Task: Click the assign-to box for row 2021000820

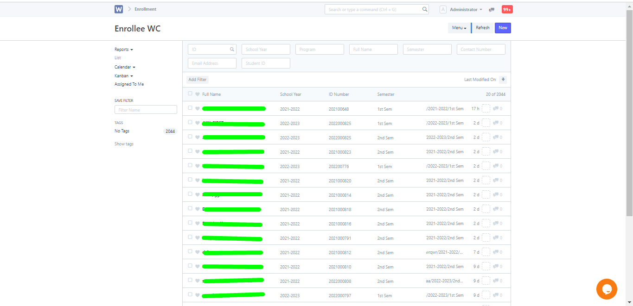Action: pyautogui.click(x=486, y=181)
